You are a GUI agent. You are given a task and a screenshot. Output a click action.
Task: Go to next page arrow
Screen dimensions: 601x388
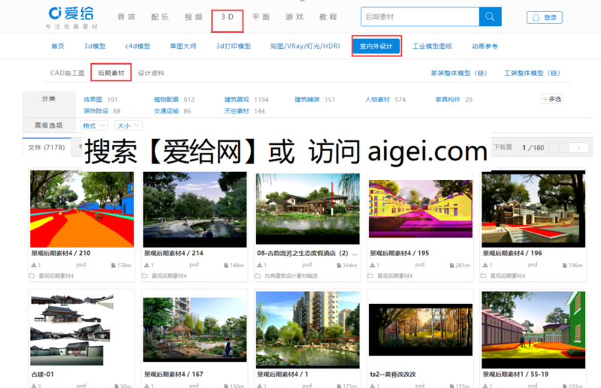[x=578, y=148]
